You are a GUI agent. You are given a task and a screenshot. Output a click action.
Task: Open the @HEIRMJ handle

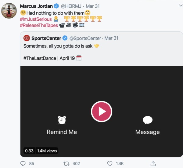click(70, 6)
